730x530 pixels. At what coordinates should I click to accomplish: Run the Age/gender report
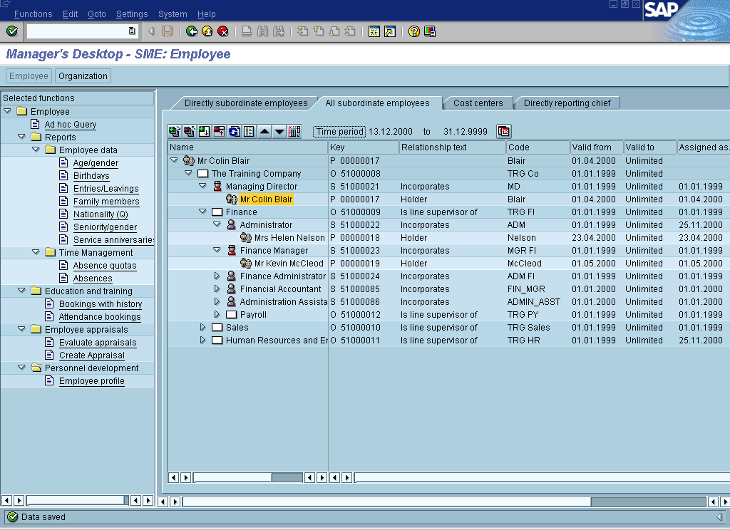[x=96, y=163]
